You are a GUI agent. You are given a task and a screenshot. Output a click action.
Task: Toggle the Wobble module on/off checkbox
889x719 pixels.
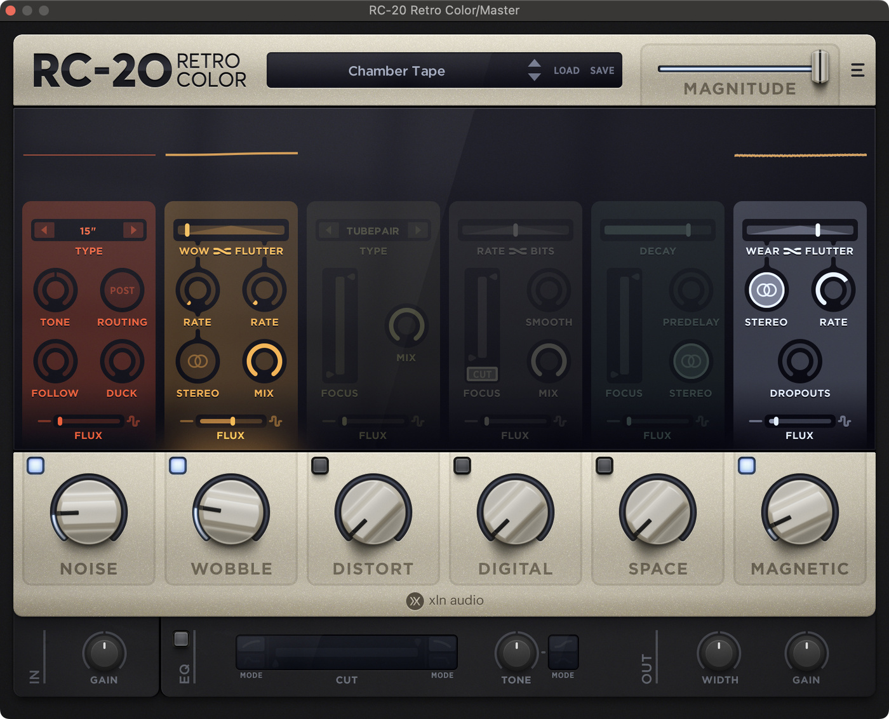tap(178, 466)
